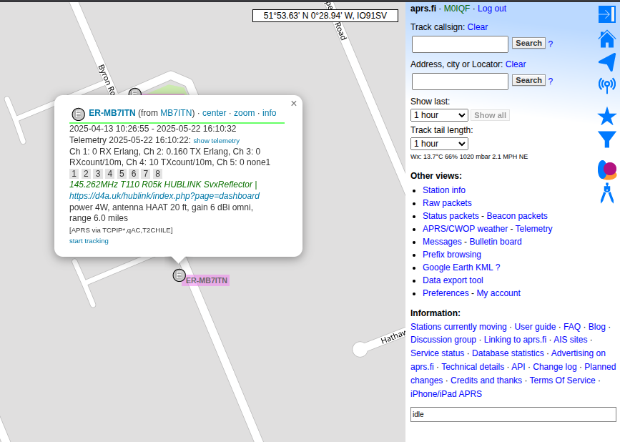620x442 pixels.
Task: Click the blue home icon
Action: click(x=606, y=39)
